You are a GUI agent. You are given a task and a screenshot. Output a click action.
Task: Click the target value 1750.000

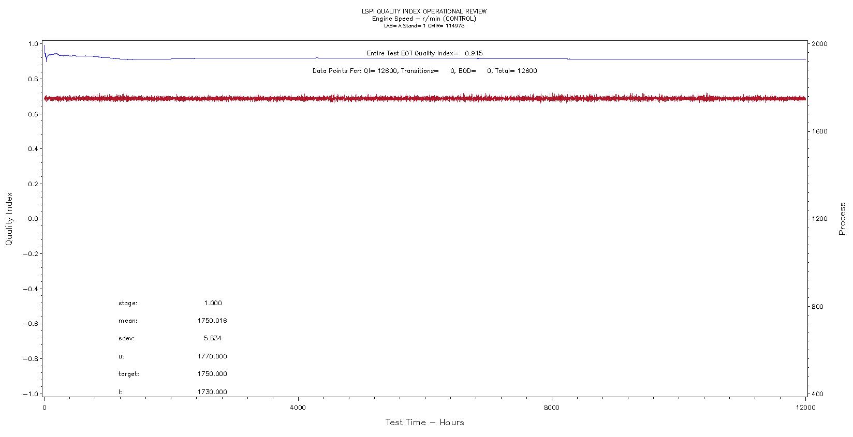point(212,374)
